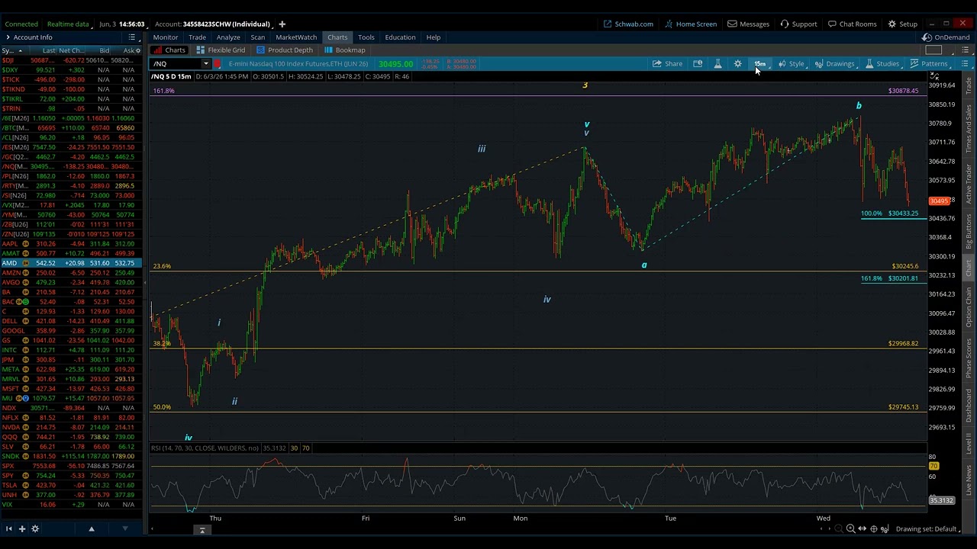This screenshot has height=549, width=977.
Task: Open the Studies dropdown
Action: (x=883, y=64)
